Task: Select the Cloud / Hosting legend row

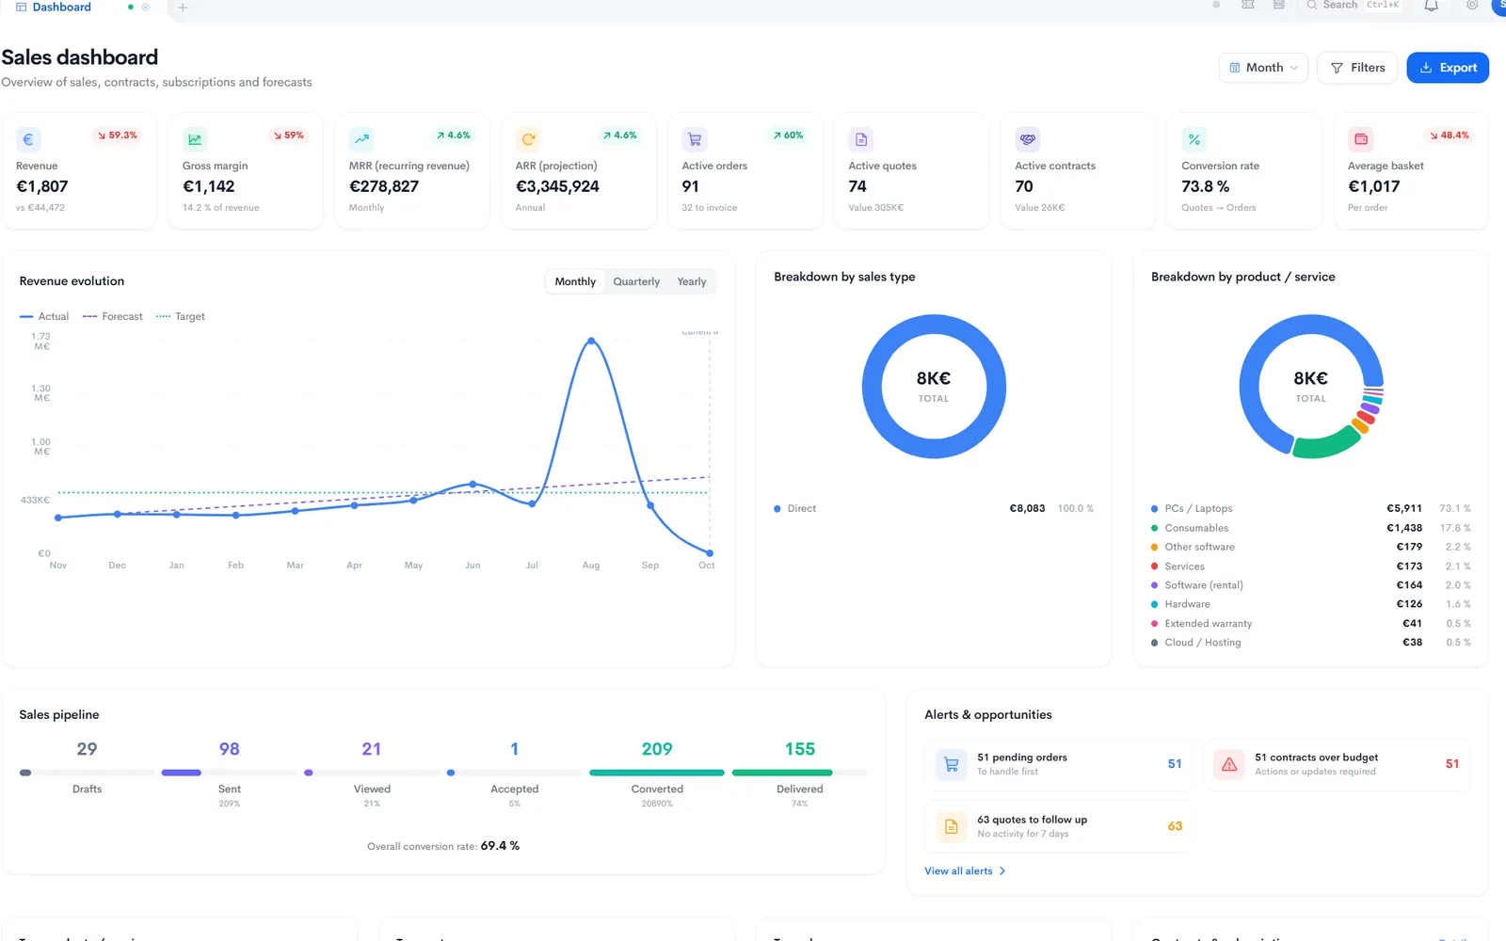Action: 1310,643
